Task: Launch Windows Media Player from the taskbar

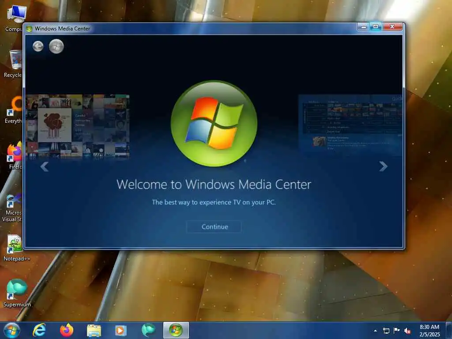Action: pos(121,331)
